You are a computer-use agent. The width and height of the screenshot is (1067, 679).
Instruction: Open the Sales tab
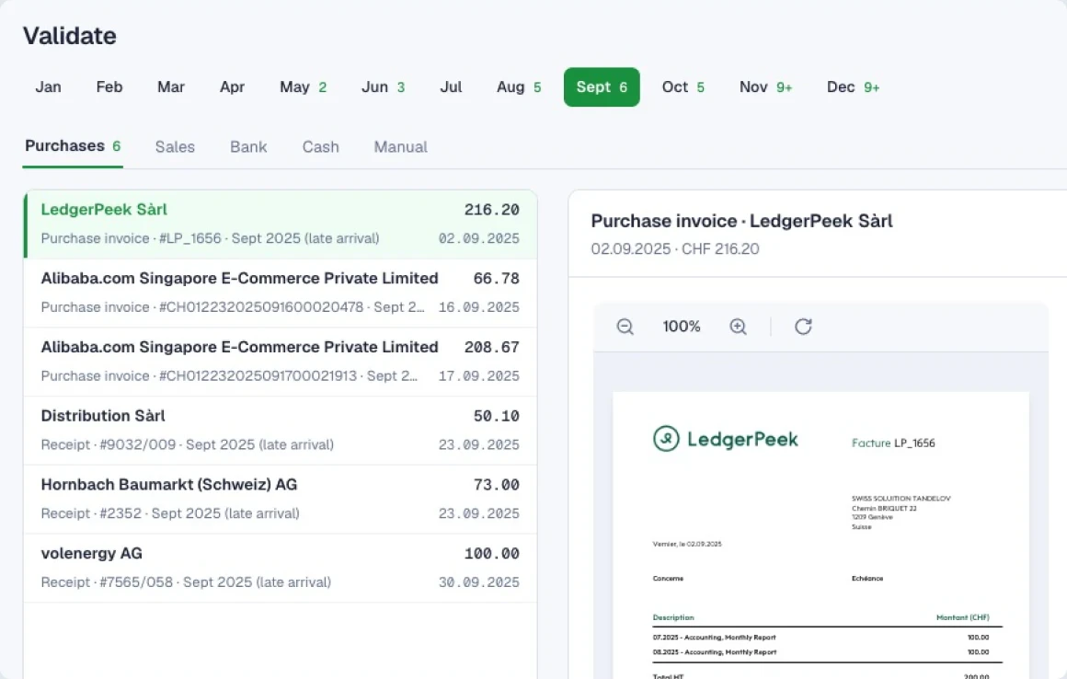[x=175, y=147]
